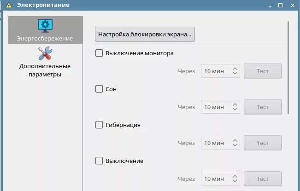This screenshot has width=300, height=191.
Task: Check the Выключение option
Action: point(99,161)
